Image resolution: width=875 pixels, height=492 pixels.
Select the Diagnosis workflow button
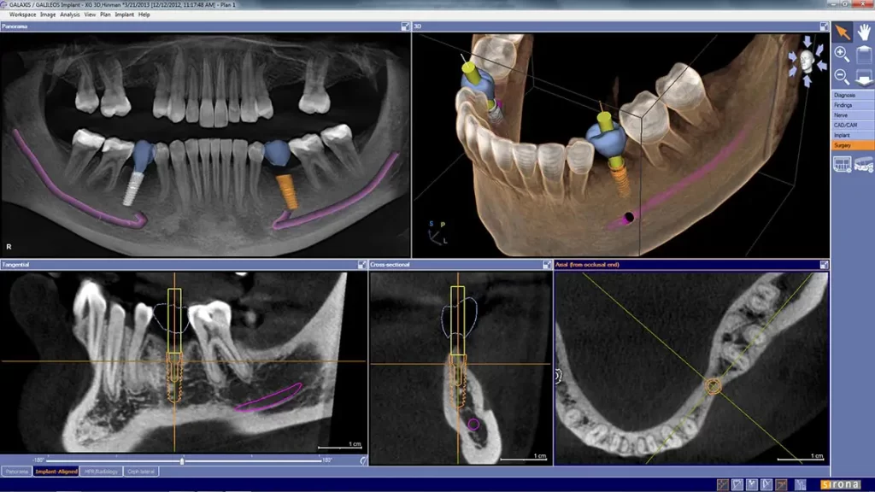click(844, 95)
